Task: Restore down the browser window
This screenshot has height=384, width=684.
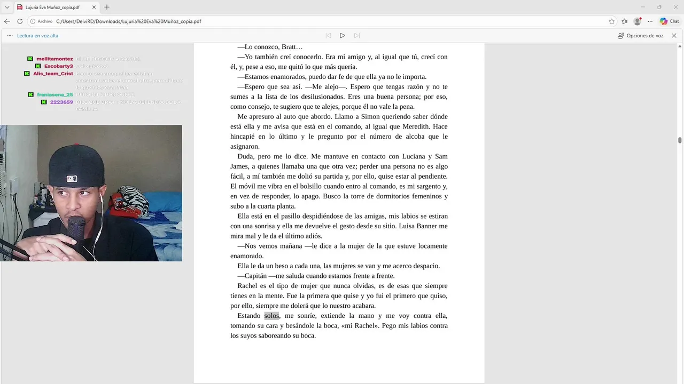Action: click(659, 7)
